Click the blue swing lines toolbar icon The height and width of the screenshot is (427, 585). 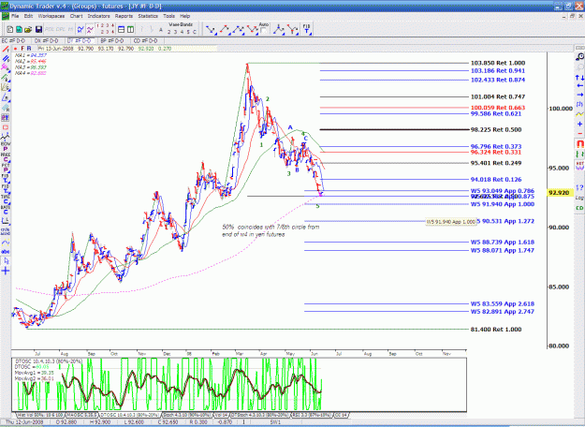(80, 29)
